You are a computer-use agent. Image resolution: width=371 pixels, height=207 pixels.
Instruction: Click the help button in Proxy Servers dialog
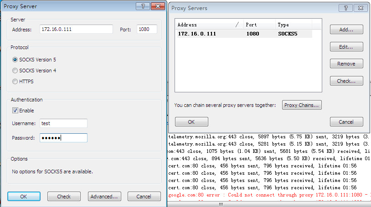coord(345,8)
